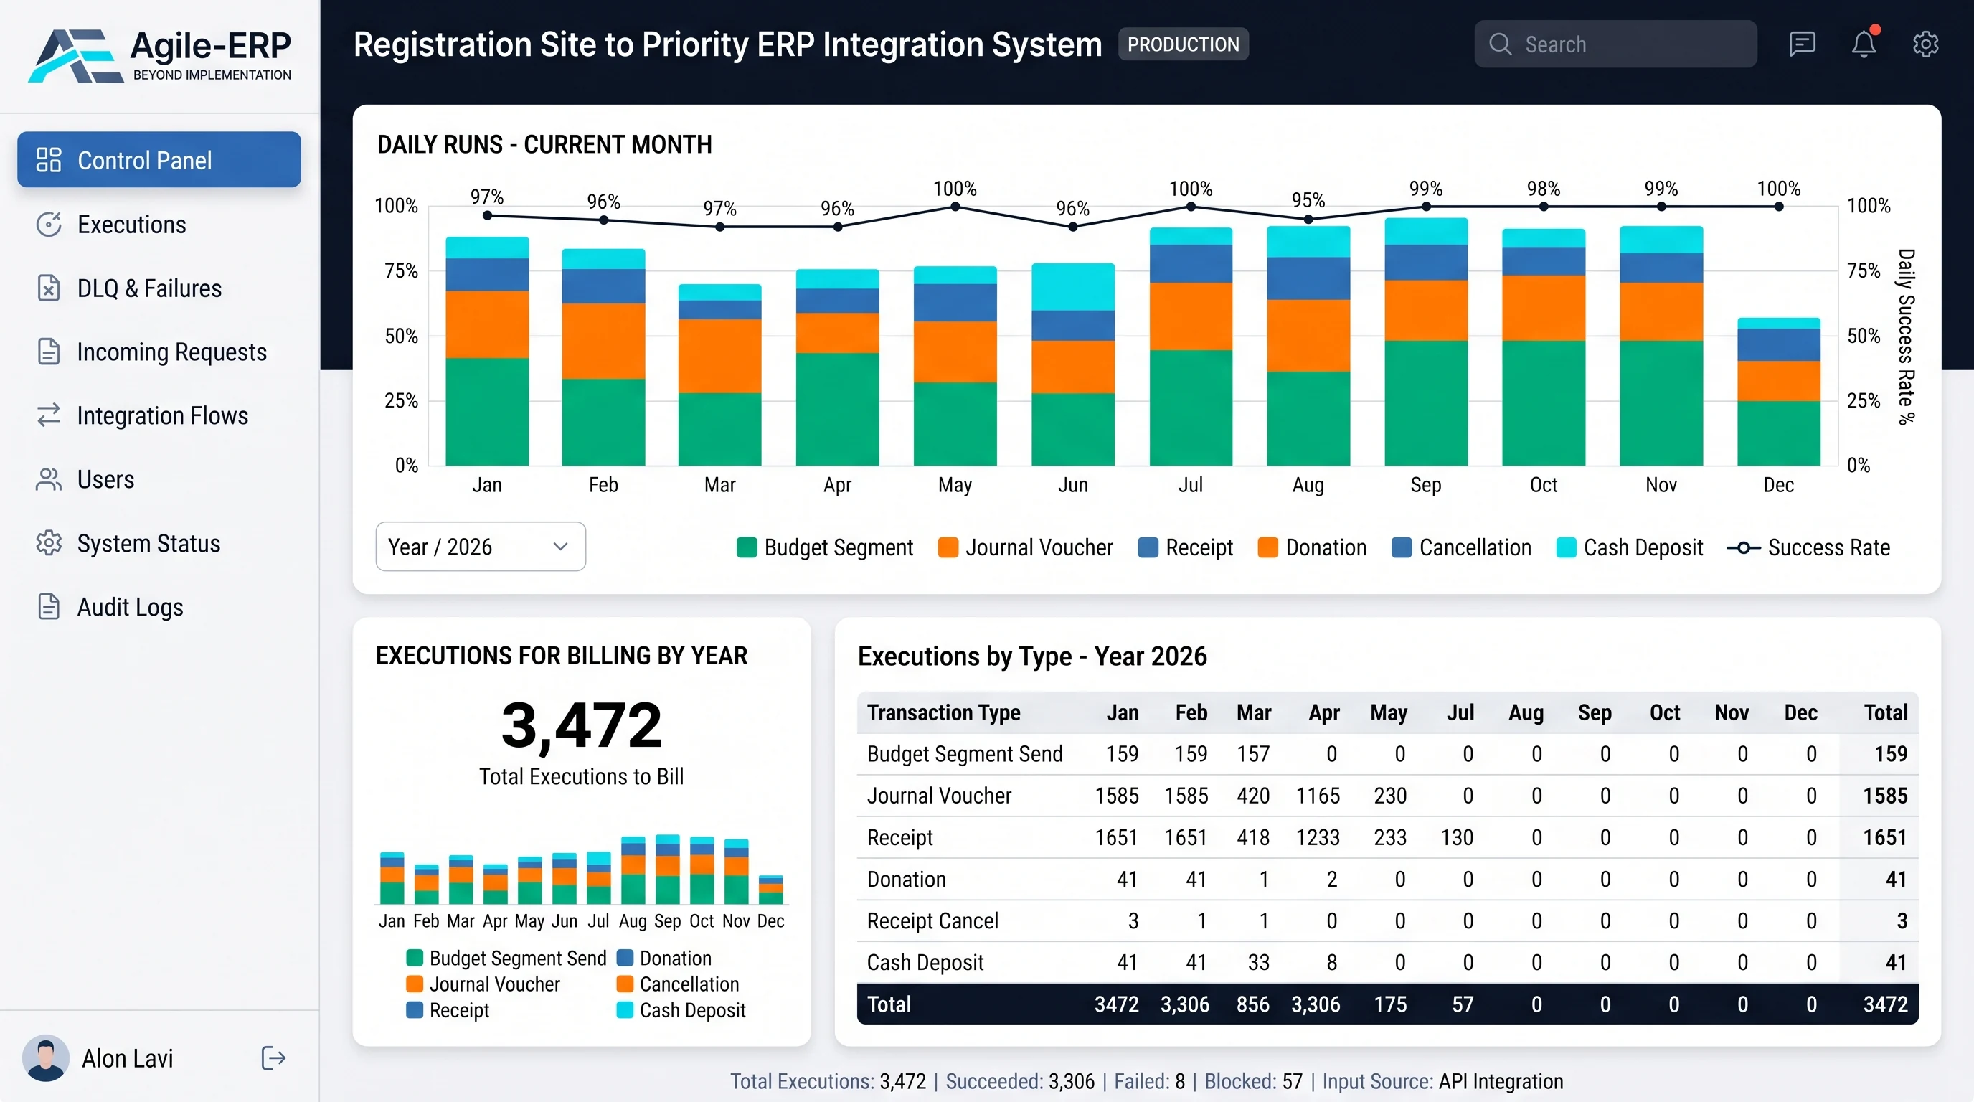1974x1102 pixels.
Task: Click Input Source: API Integration text
Action: click(1442, 1081)
